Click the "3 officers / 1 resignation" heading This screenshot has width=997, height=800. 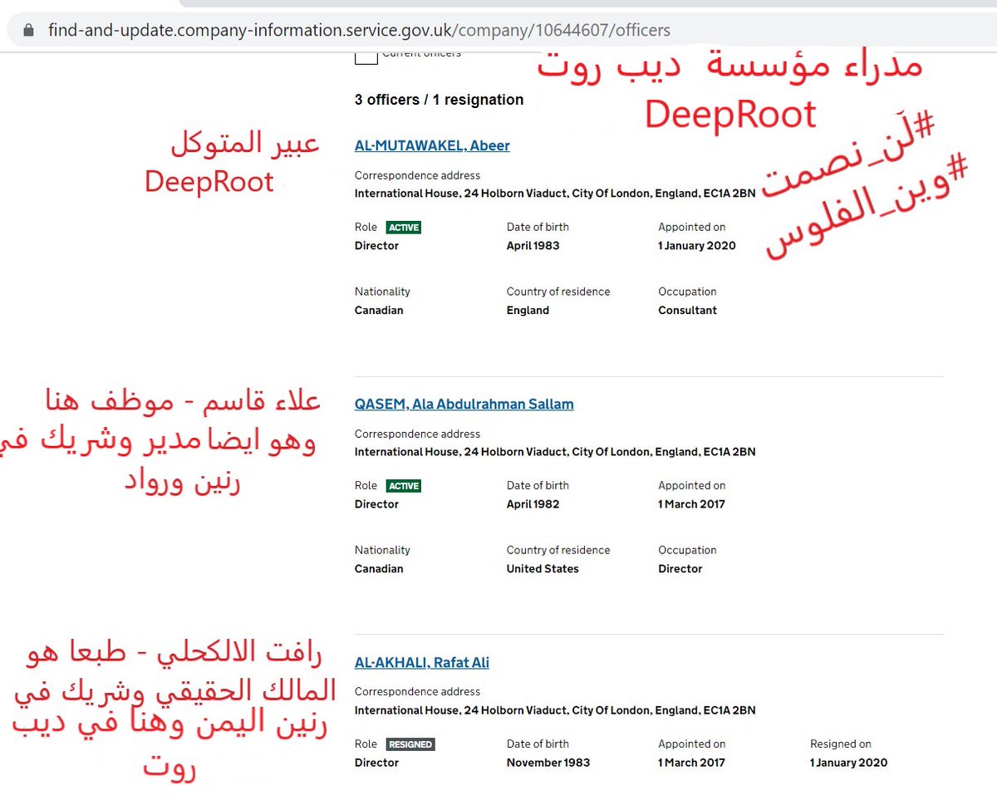[438, 99]
